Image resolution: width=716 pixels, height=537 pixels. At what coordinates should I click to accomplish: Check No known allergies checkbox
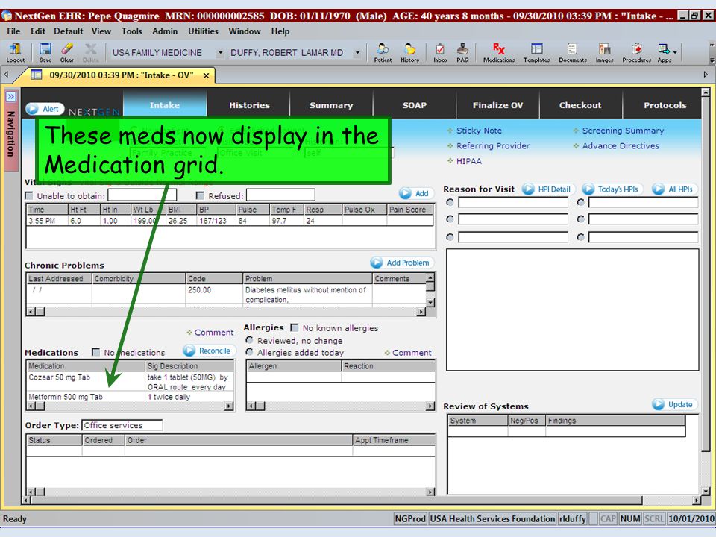(x=295, y=328)
